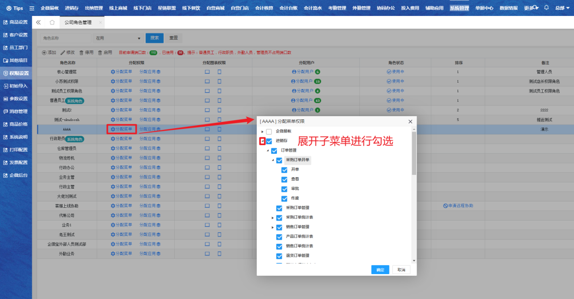Click the 添加 add icon in the toolbar
The width and height of the screenshot is (574, 299).
pyautogui.click(x=44, y=52)
